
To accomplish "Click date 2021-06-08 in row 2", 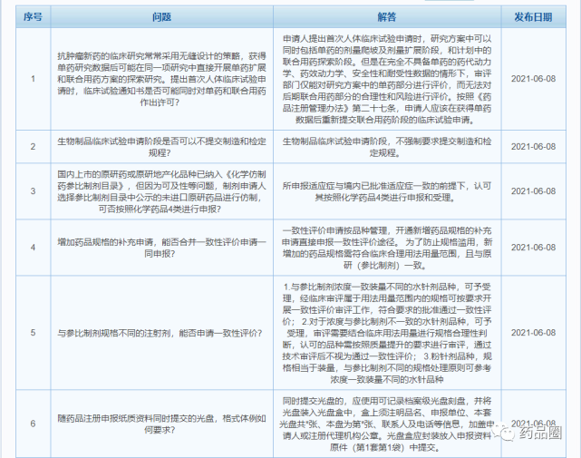I will pyautogui.click(x=534, y=147).
